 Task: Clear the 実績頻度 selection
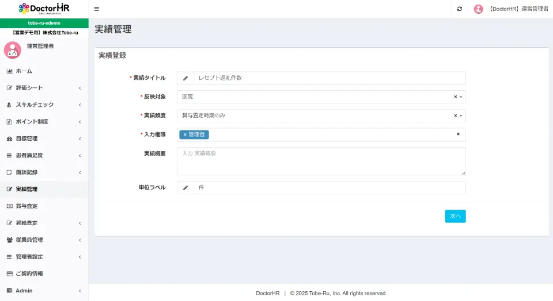(x=455, y=115)
